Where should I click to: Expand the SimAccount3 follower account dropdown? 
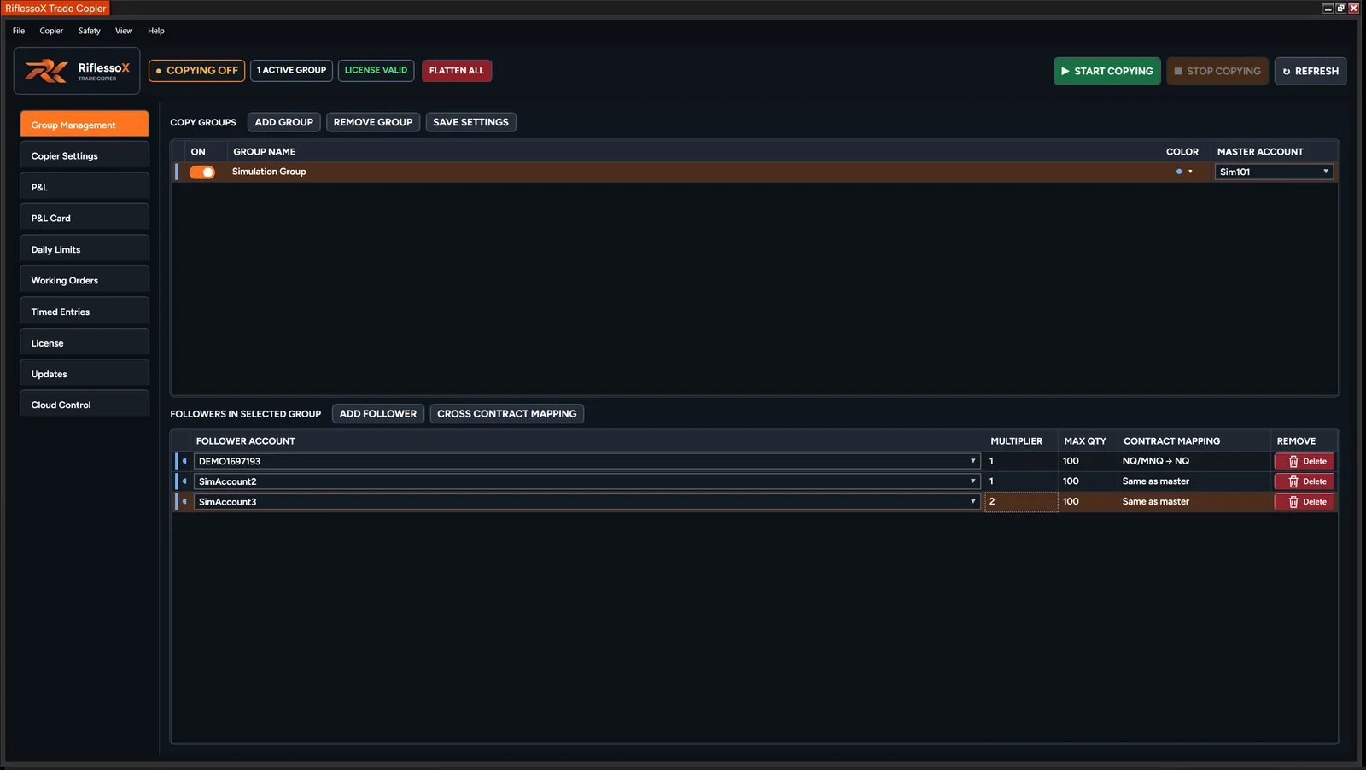(x=972, y=502)
